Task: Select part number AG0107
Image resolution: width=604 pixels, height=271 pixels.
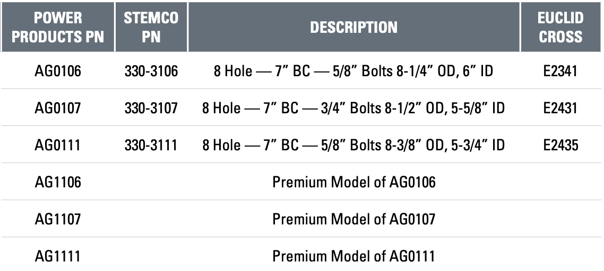Action: 58,109
